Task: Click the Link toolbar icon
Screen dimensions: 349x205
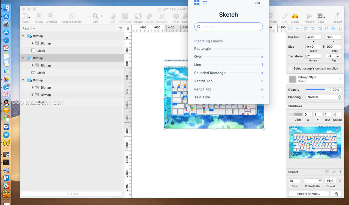Action: pyautogui.click(x=285, y=16)
